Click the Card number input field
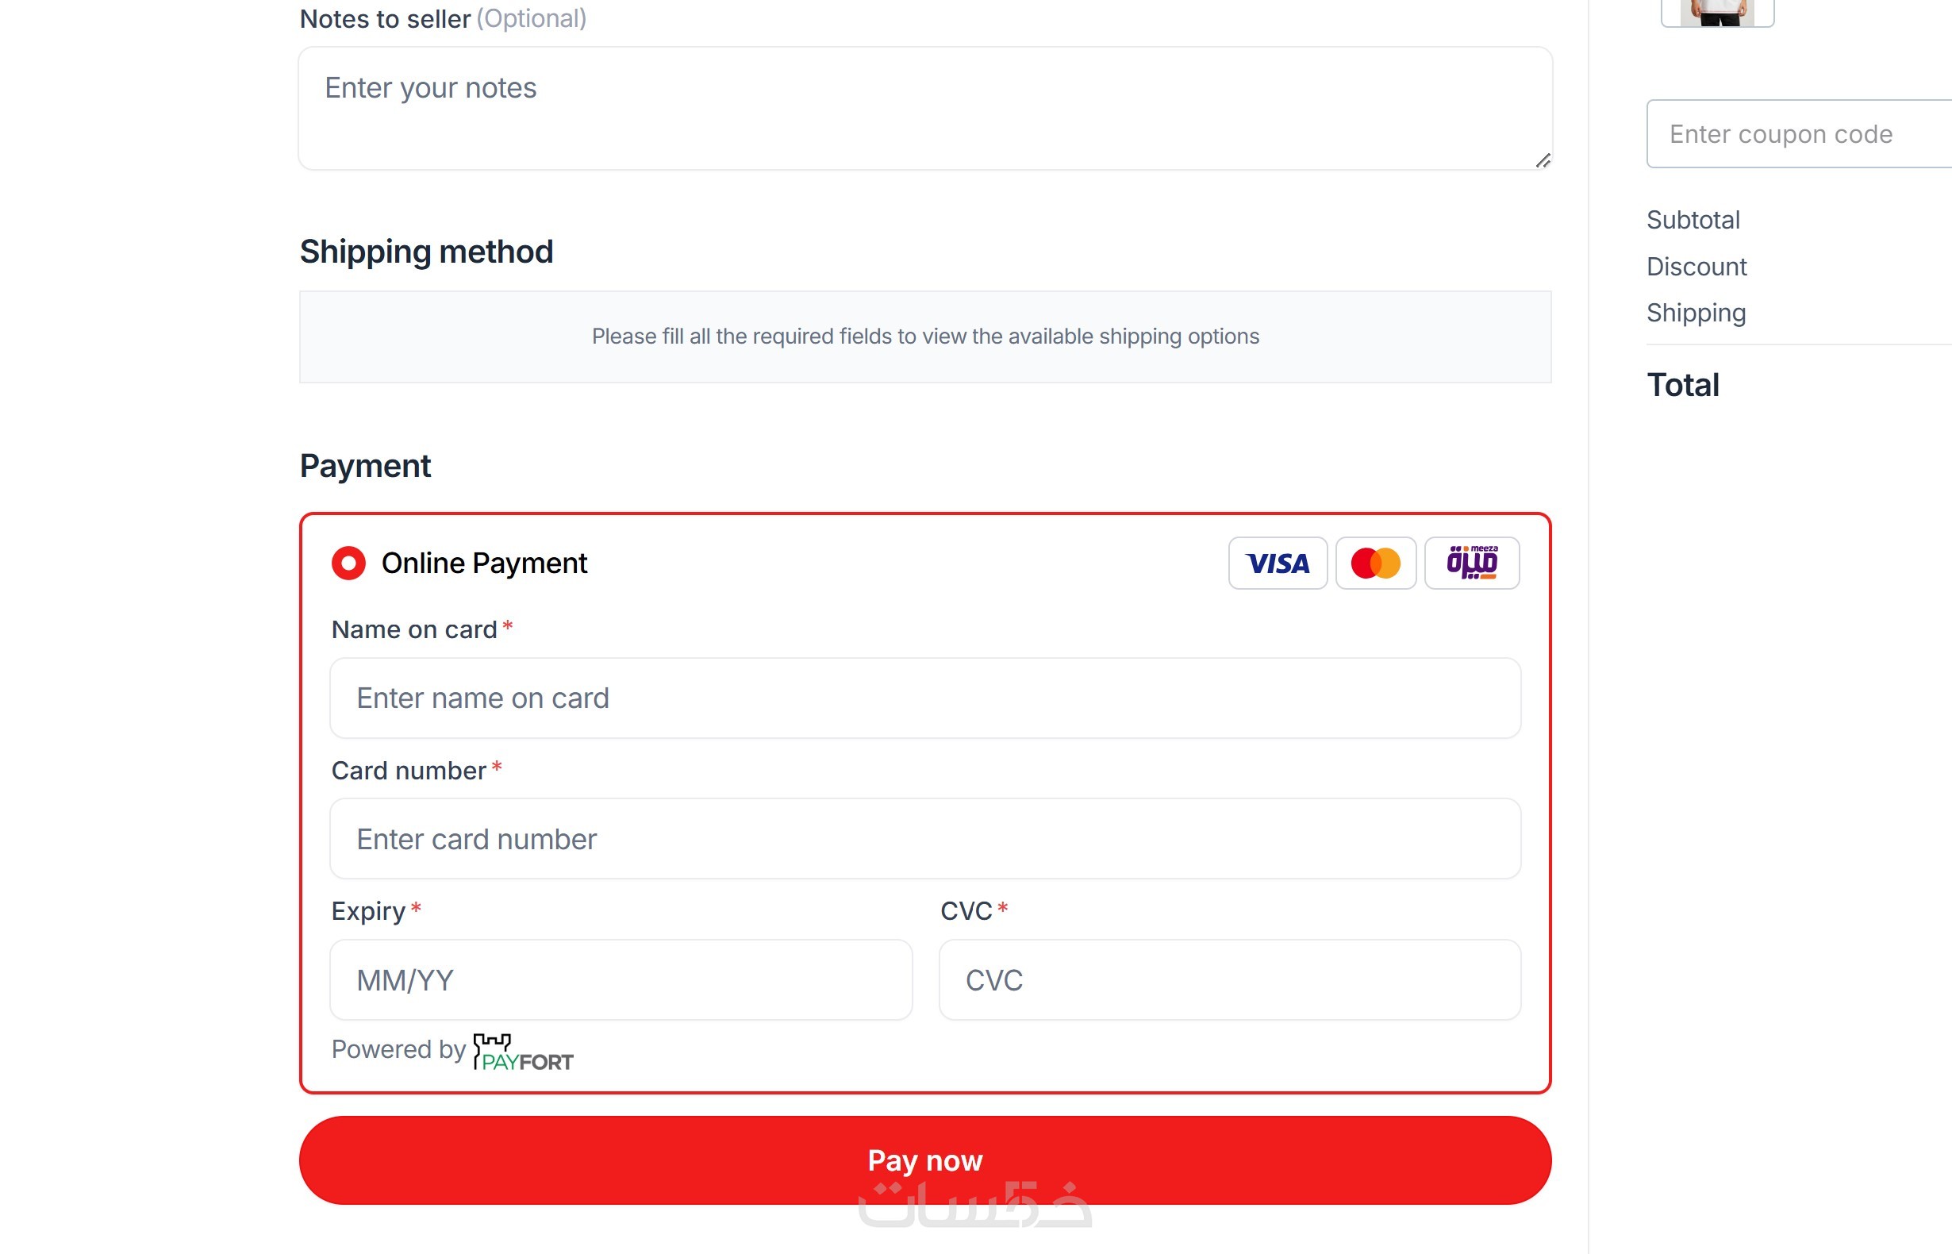This screenshot has height=1254, width=1952. pyautogui.click(x=924, y=839)
